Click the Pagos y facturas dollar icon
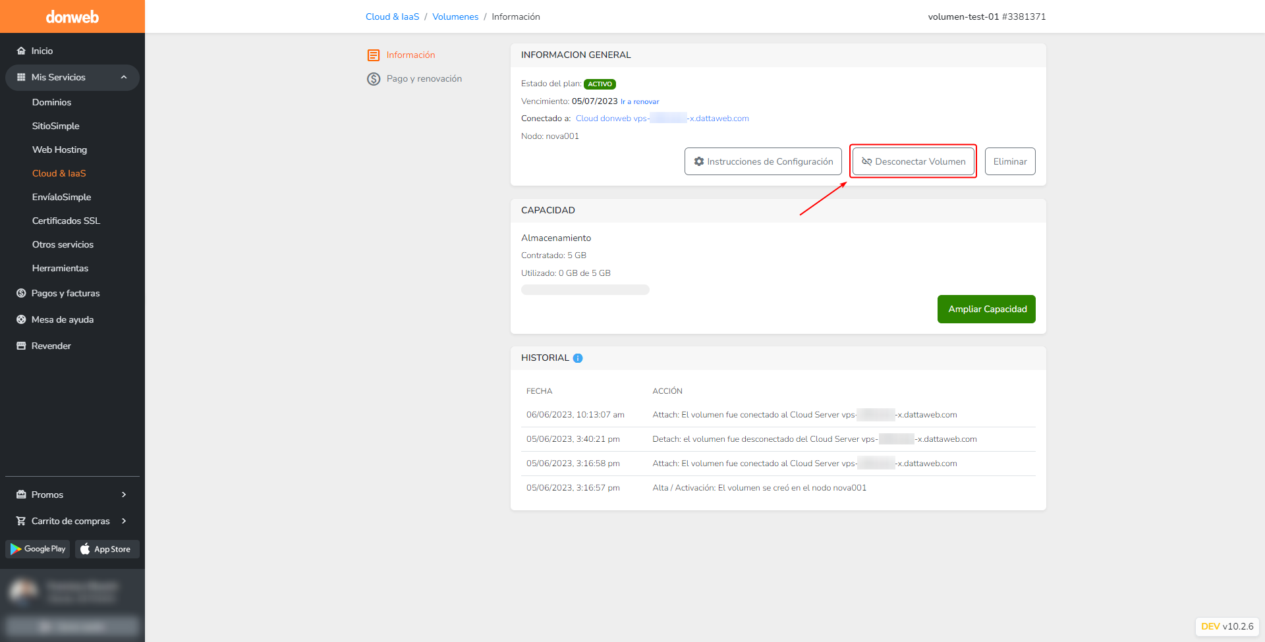Image resolution: width=1265 pixels, height=642 pixels. [21, 293]
